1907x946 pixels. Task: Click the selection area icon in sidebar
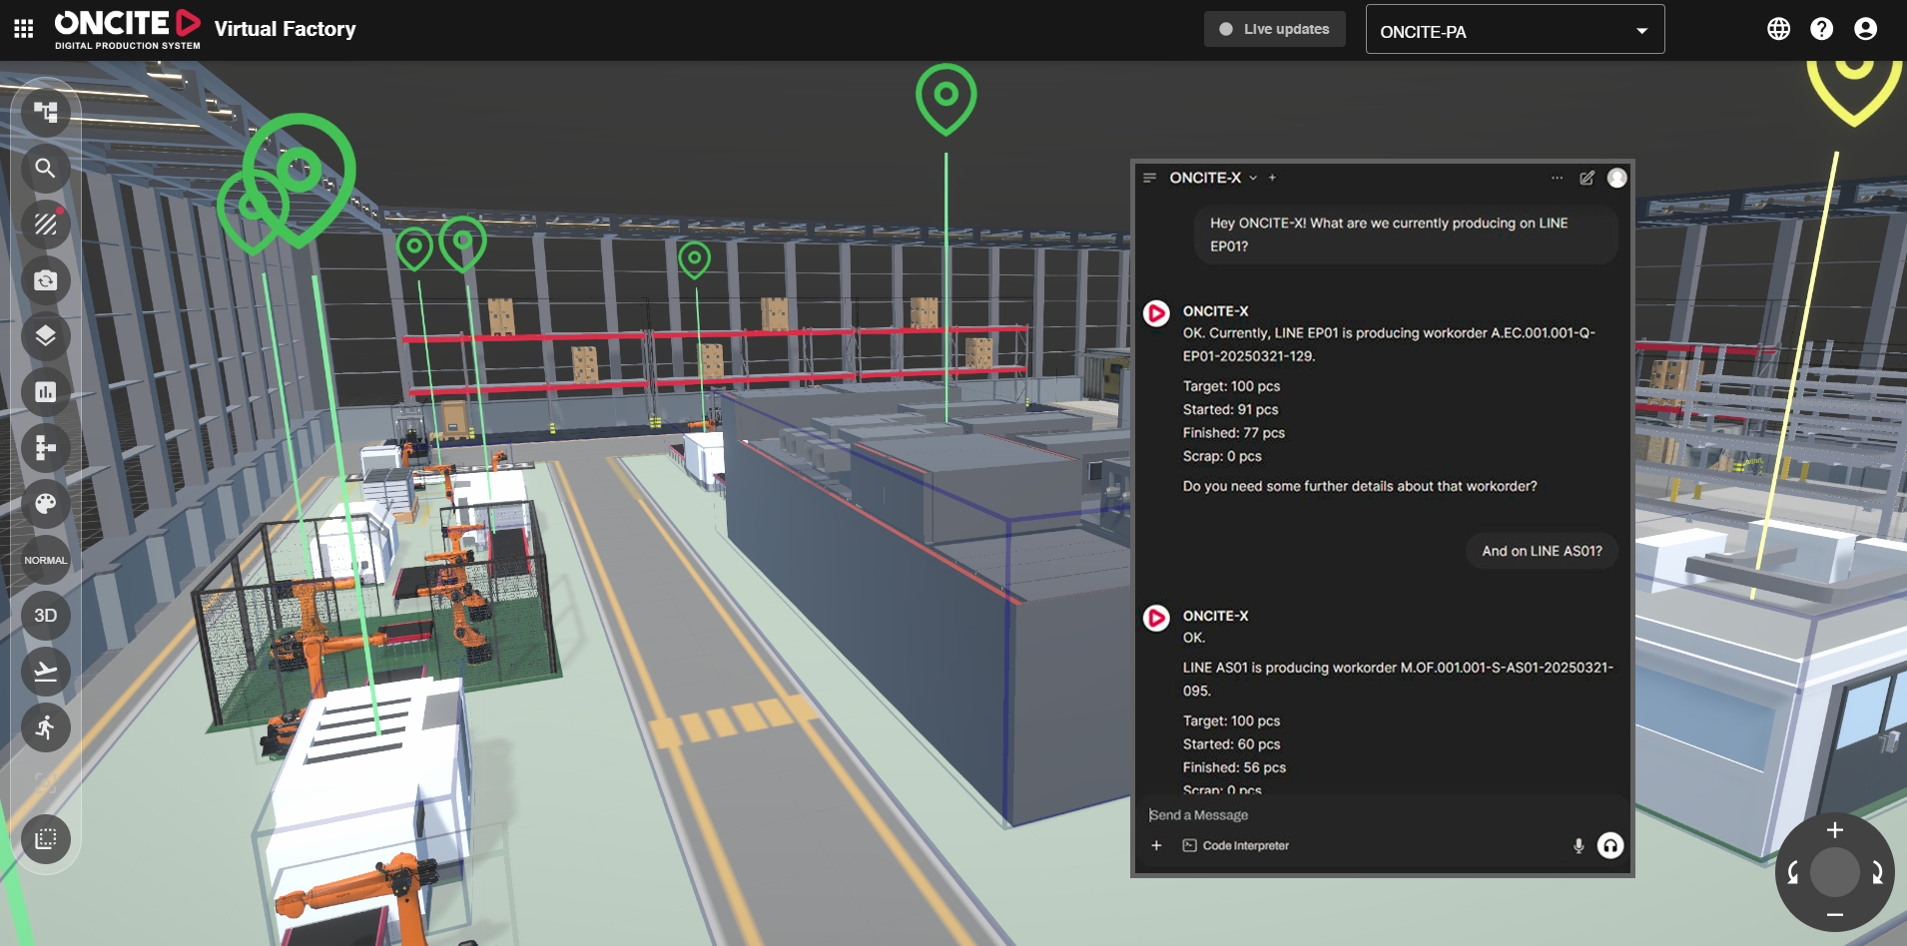click(46, 839)
